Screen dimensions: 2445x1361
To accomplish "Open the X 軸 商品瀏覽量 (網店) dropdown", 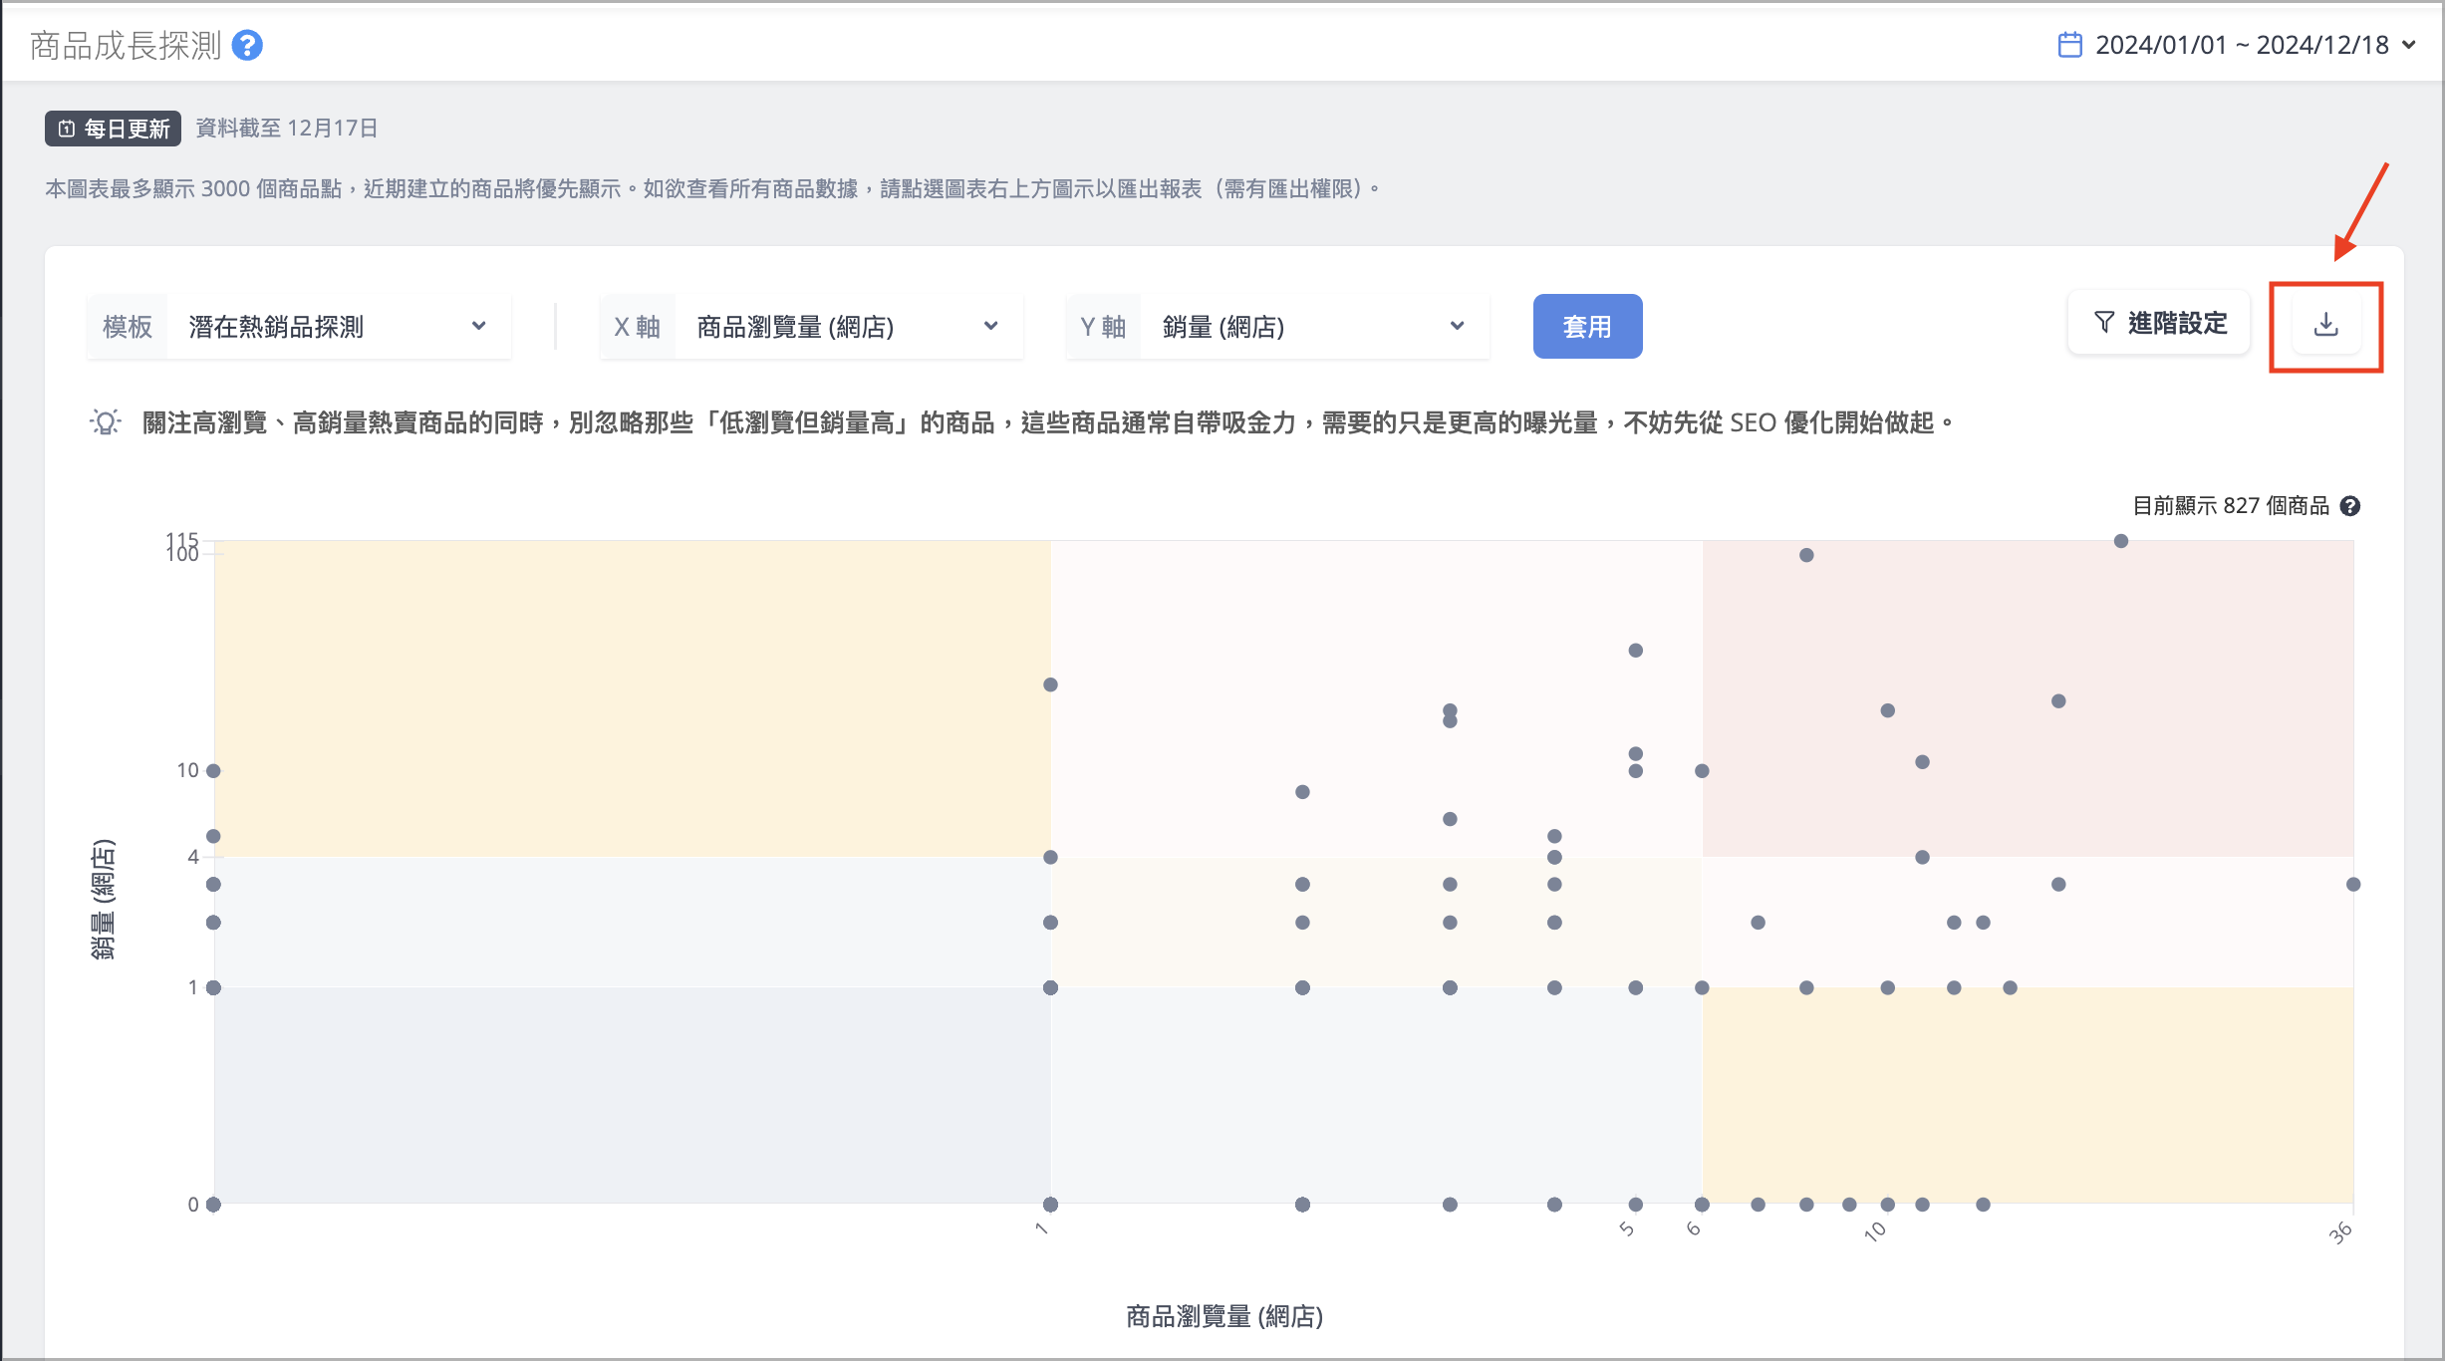I will point(811,327).
